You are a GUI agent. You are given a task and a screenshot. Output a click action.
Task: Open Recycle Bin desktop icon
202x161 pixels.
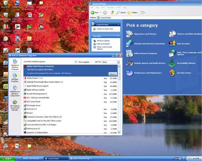point(6,4)
